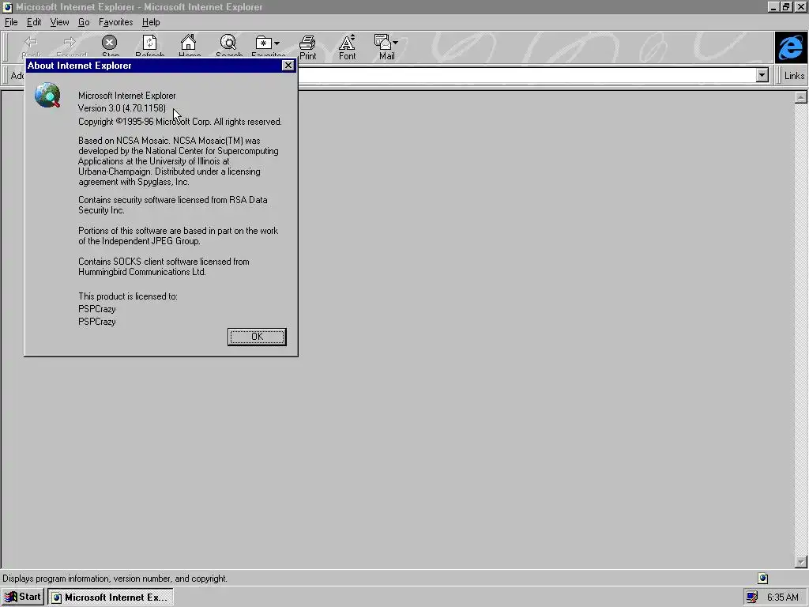Go to the Home page icon
Viewport: 809px width, 607px height.
tap(188, 43)
